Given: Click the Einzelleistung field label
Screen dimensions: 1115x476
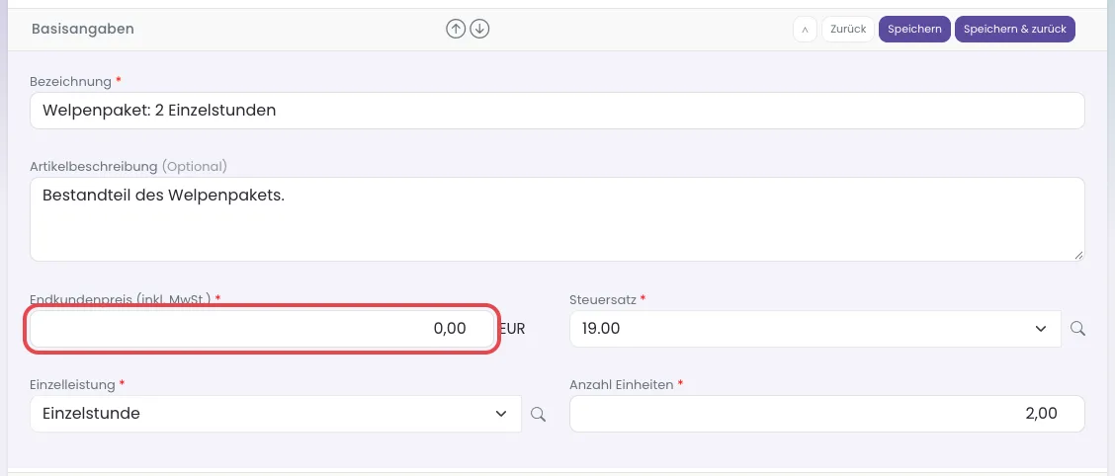Looking at the screenshot, I should click(x=72, y=384).
